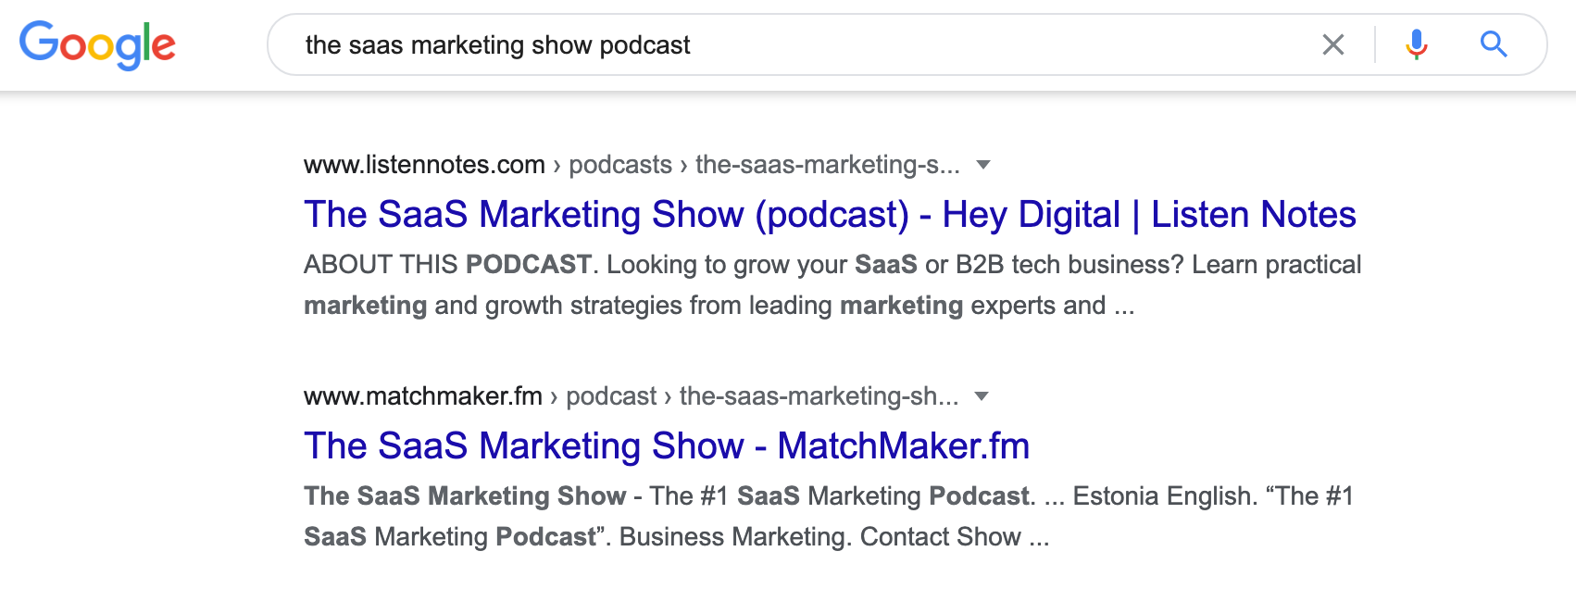Clear the search query with X icon
The height and width of the screenshot is (589, 1576).
(x=1333, y=44)
